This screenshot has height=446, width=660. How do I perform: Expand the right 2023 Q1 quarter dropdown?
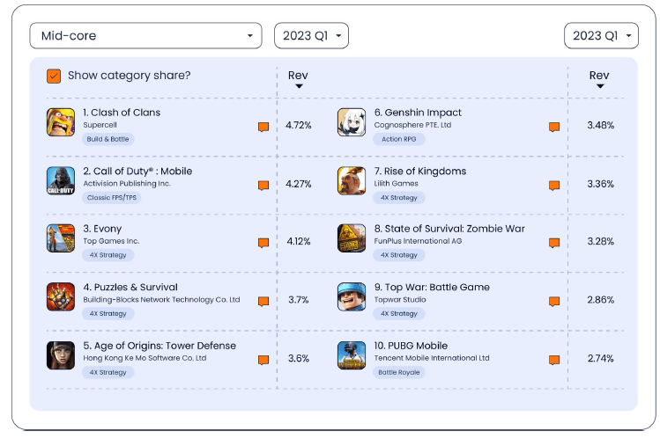tap(601, 36)
